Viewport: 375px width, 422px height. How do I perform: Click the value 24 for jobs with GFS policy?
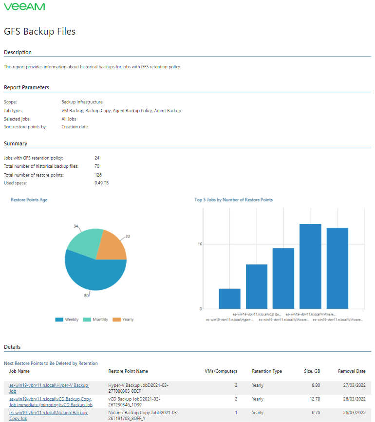click(97, 158)
